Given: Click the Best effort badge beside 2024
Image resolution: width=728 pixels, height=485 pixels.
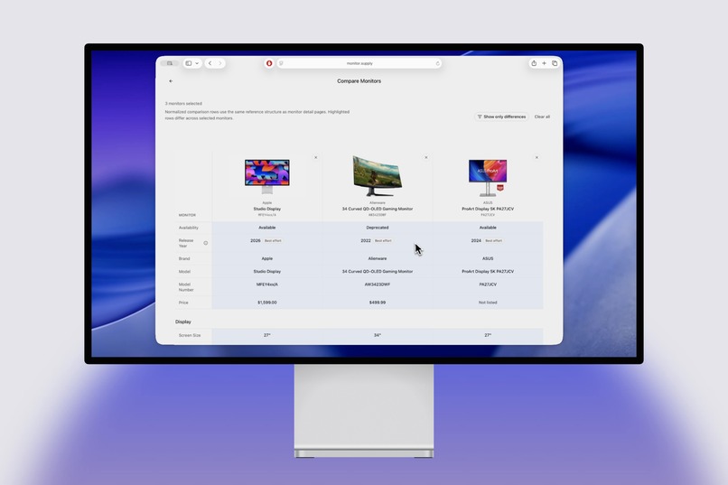Looking at the screenshot, I should [493, 241].
